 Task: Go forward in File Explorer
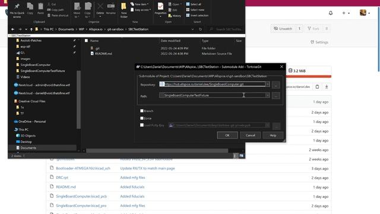tap(20, 29)
